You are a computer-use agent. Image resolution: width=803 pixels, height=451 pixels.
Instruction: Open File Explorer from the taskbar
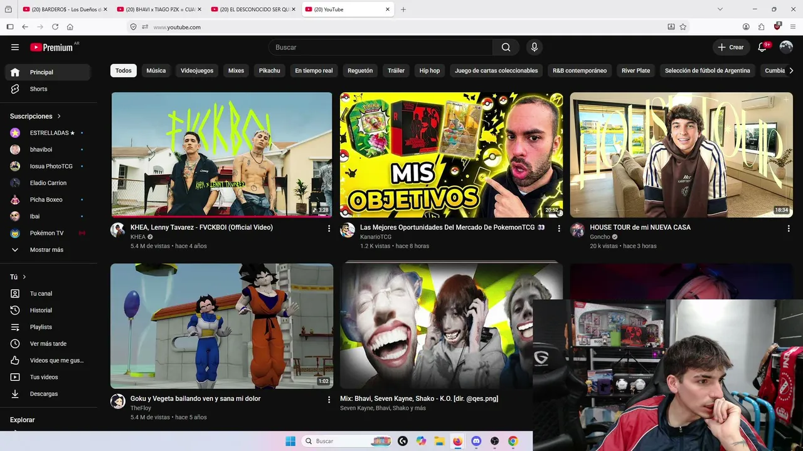(x=439, y=441)
